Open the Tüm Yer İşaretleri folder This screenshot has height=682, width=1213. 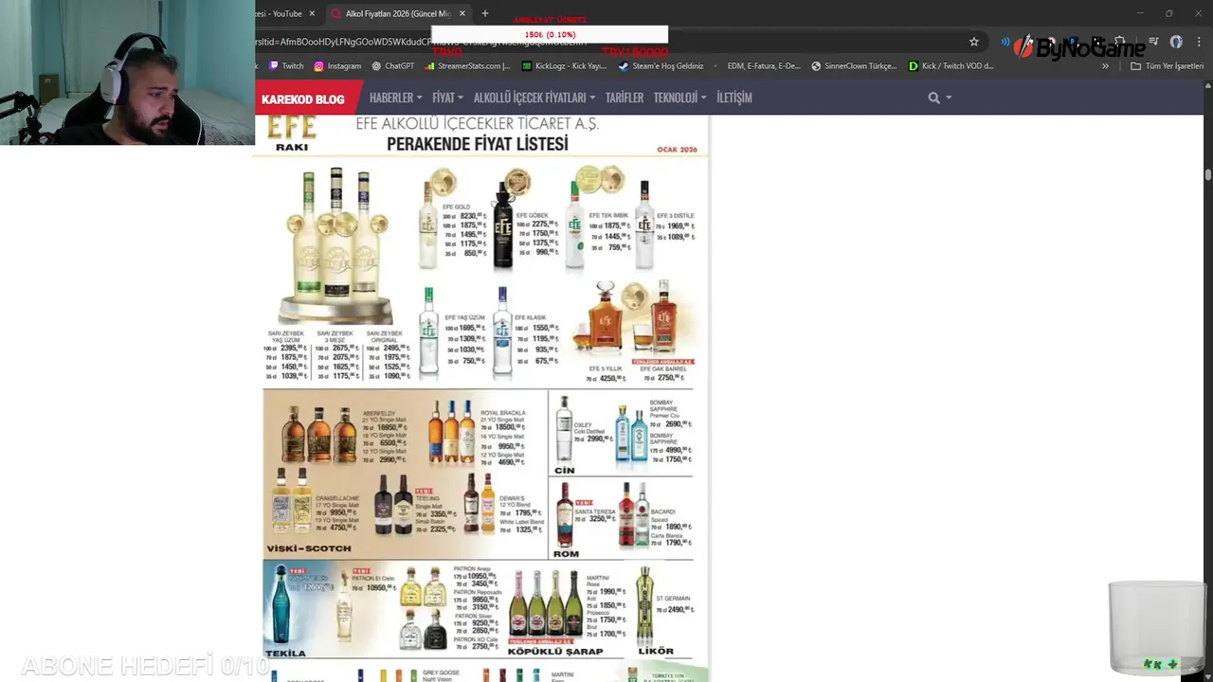1167,66
